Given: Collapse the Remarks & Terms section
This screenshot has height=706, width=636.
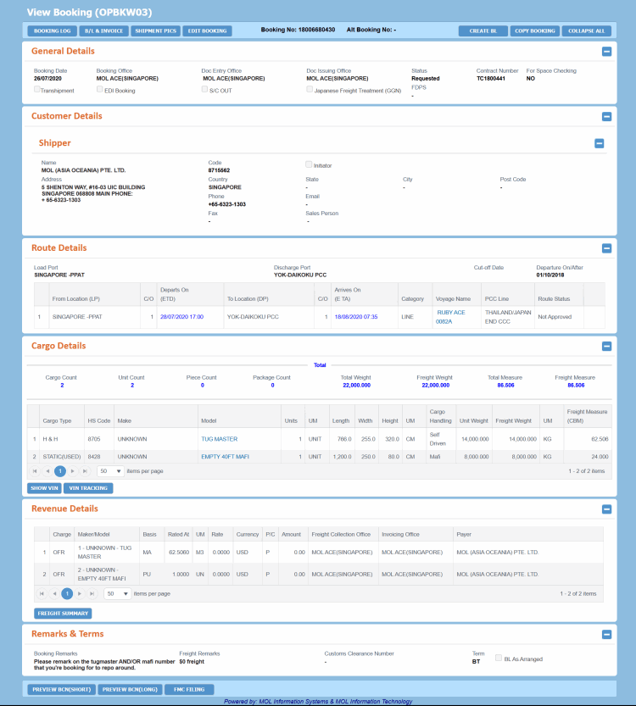Looking at the screenshot, I should [606, 634].
